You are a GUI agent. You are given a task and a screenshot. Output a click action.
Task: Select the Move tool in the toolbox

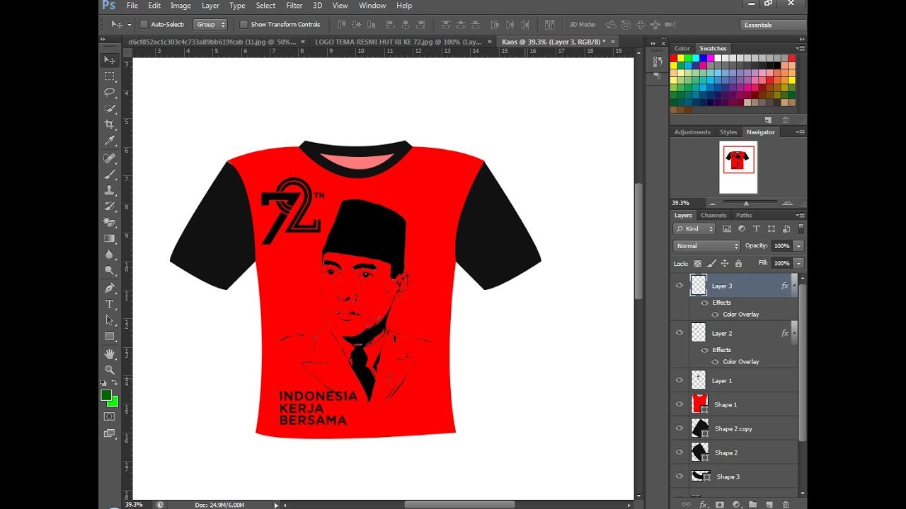(x=109, y=60)
